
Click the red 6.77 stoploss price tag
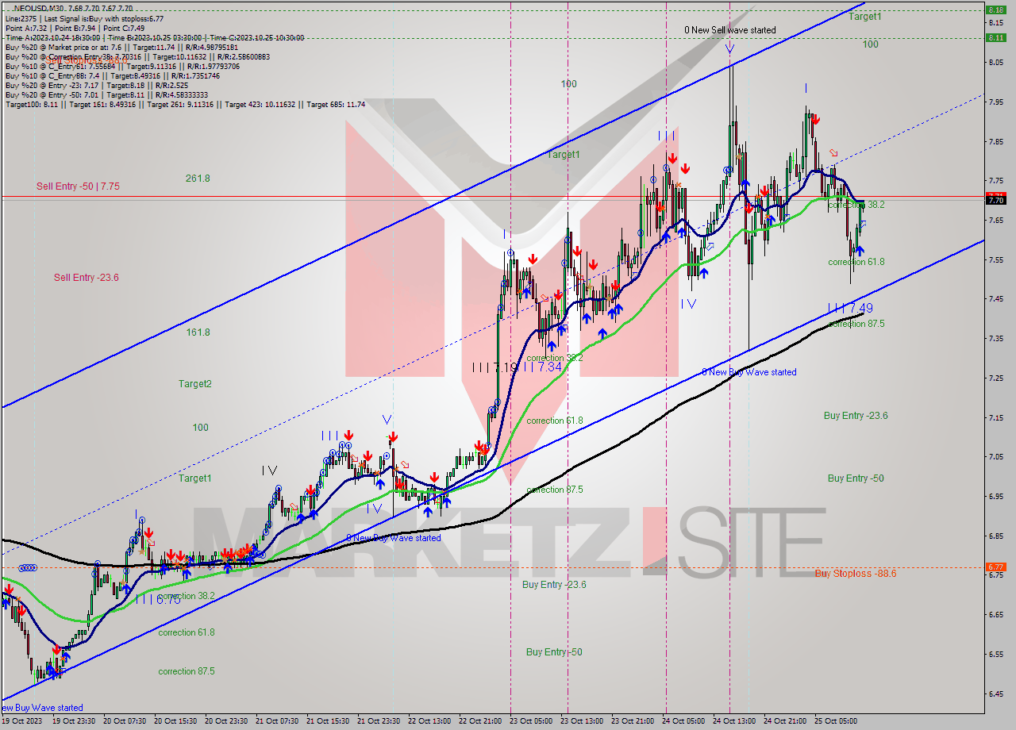(995, 567)
